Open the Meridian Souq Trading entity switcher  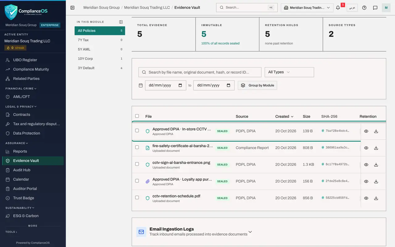(x=307, y=8)
